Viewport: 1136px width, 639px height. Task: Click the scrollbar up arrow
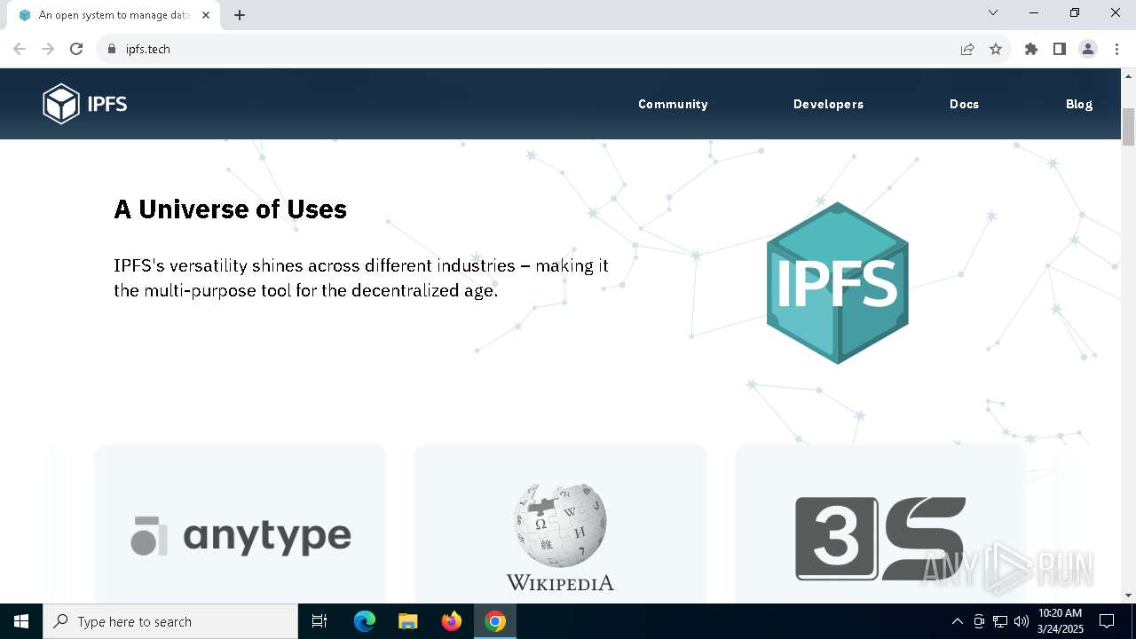[x=1128, y=75]
